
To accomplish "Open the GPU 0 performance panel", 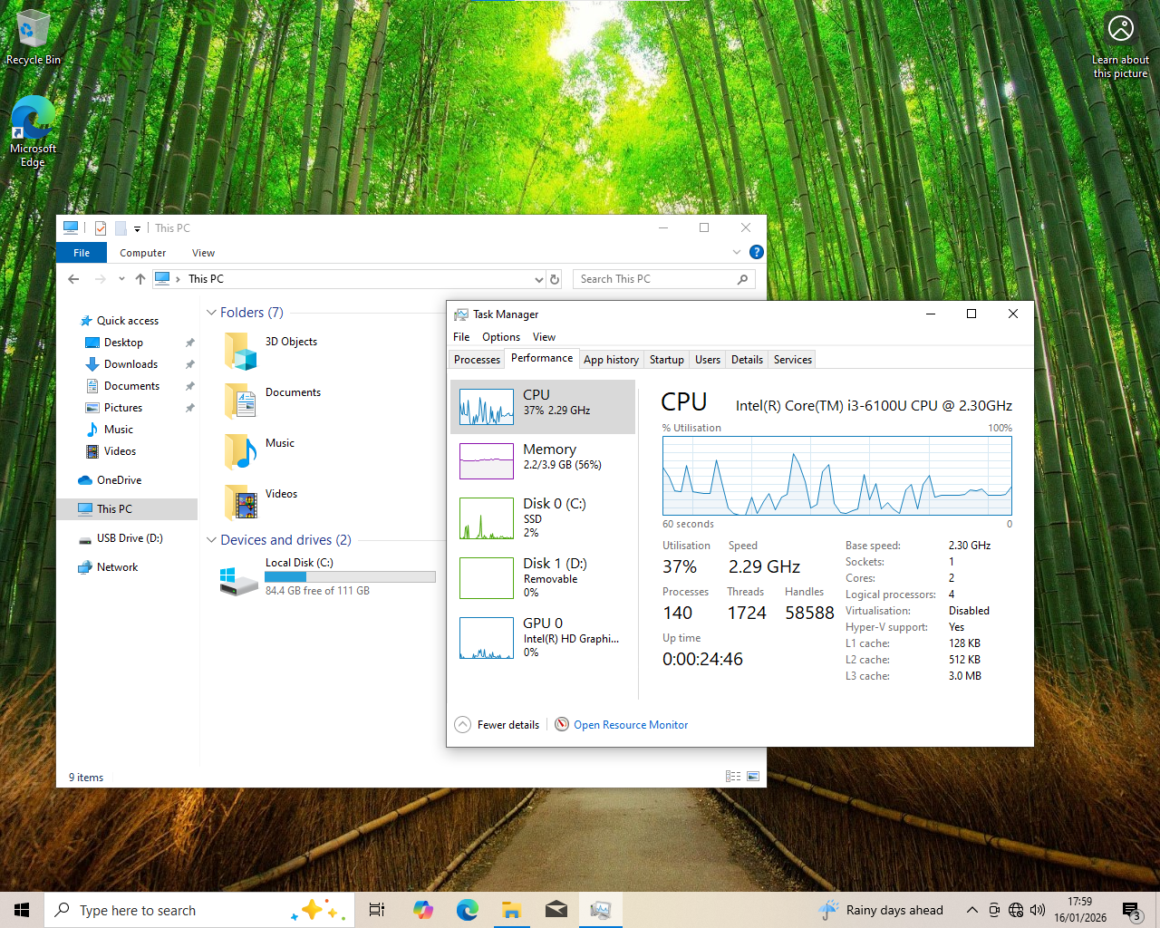I will 542,638.
